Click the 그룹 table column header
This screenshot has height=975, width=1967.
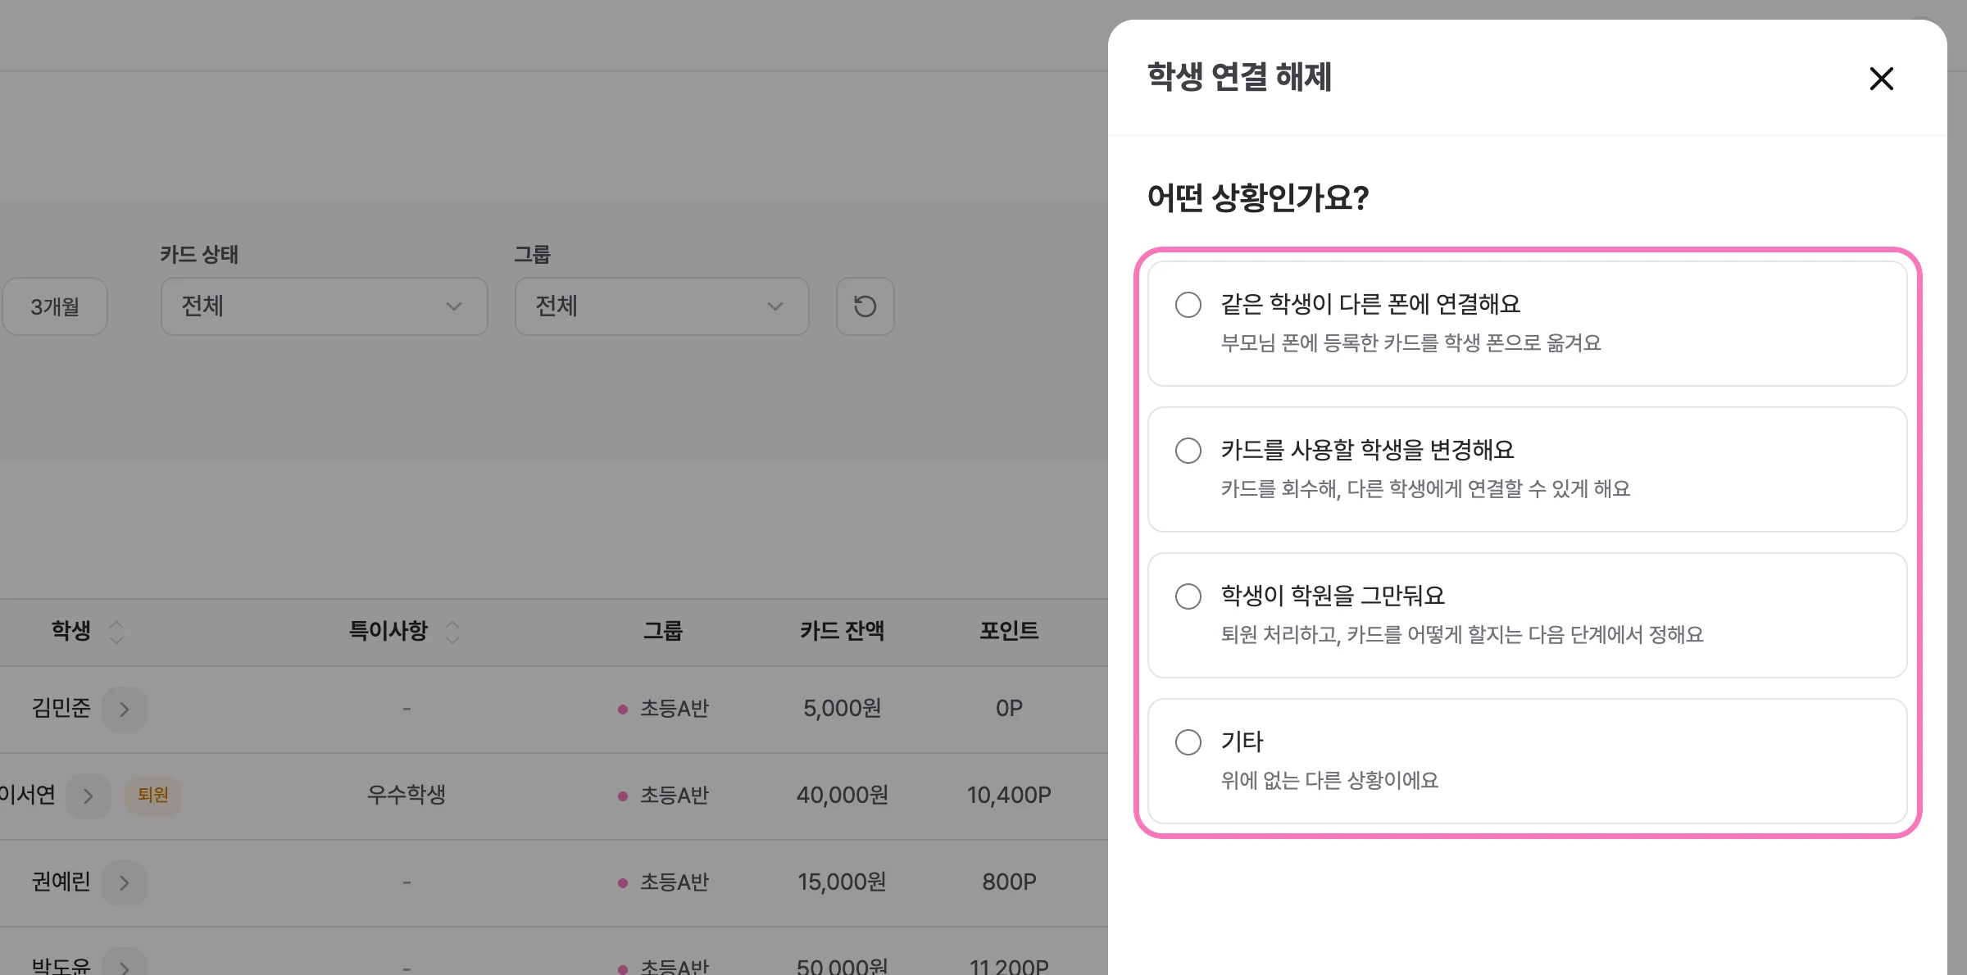click(662, 631)
